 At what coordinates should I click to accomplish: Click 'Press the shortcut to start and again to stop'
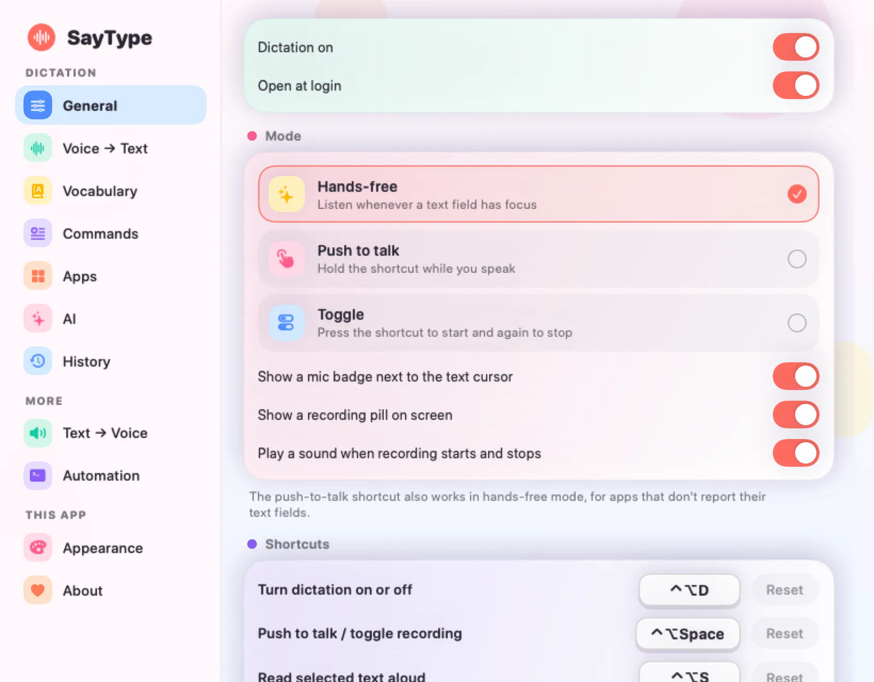pos(445,332)
